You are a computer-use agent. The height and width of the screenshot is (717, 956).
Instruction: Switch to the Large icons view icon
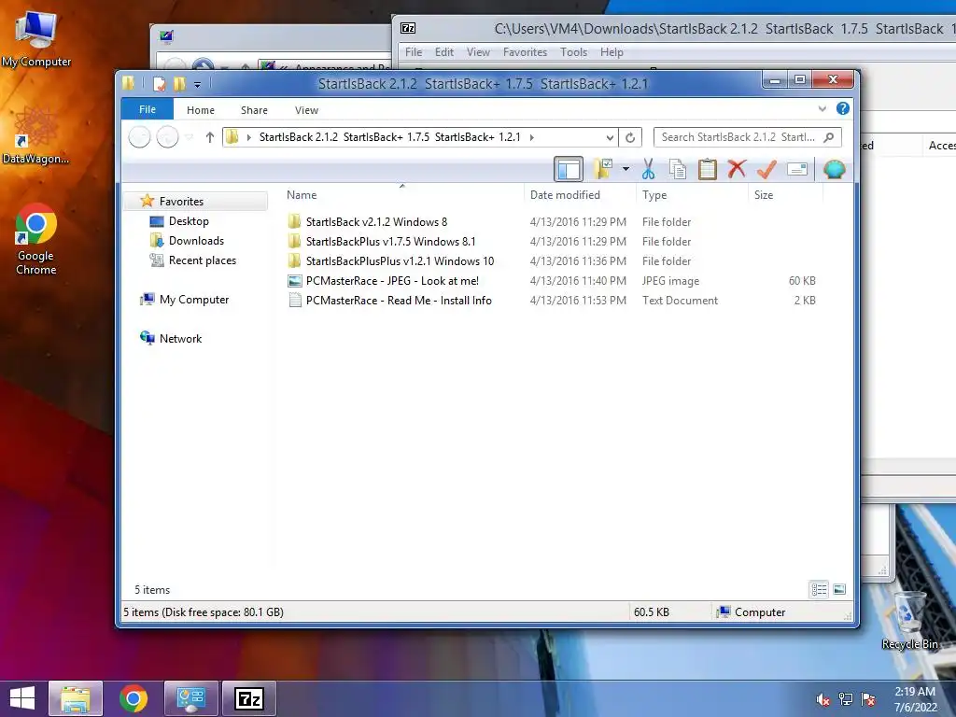pyautogui.click(x=839, y=589)
